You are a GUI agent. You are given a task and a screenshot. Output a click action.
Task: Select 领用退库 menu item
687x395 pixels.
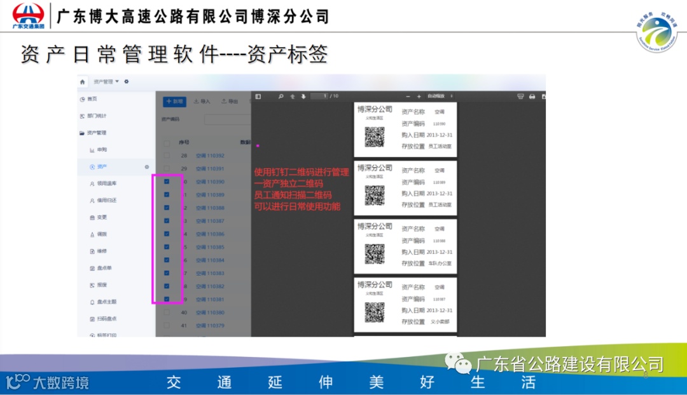click(106, 184)
